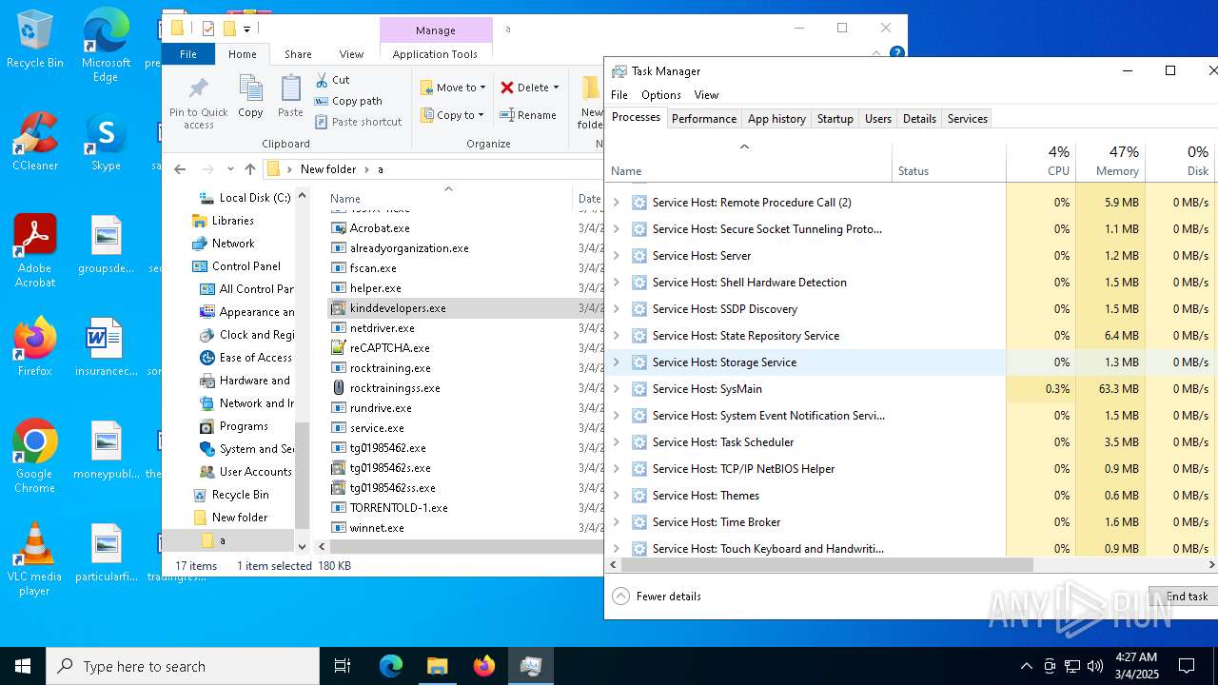Viewport: 1218px width, 685px height.
Task: Sort processes by Memory column
Action: [x=1110, y=162]
